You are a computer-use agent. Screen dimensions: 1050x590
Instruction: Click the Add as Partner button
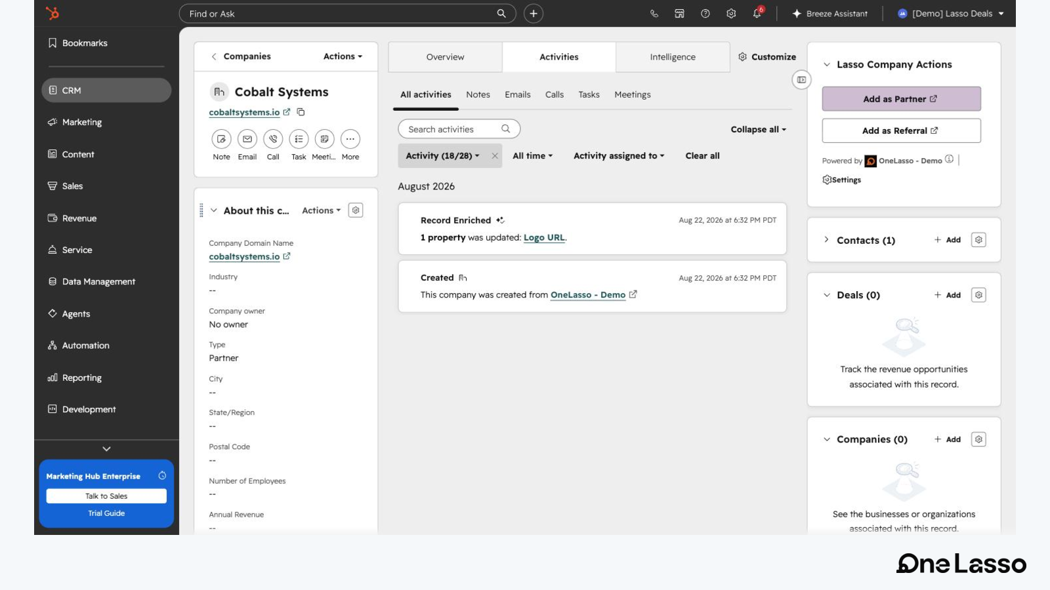[901, 99]
